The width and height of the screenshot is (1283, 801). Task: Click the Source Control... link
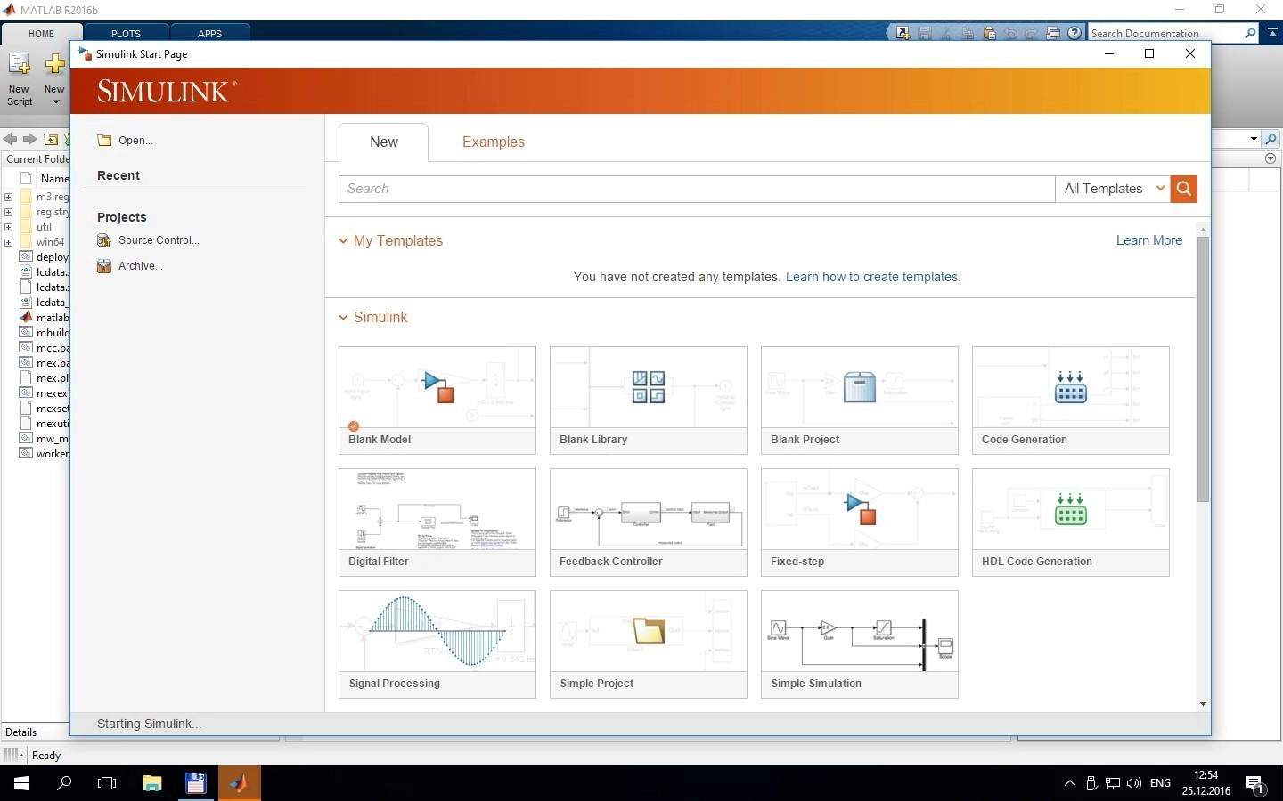pyautogui.click(x=159, y=240)
